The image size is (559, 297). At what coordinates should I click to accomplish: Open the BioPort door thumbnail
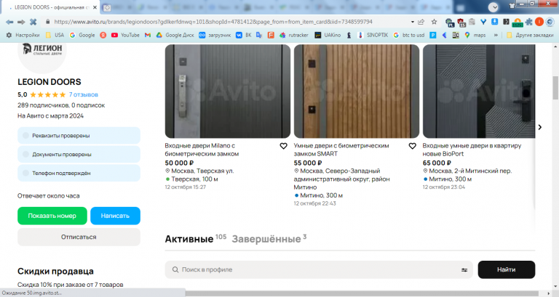pos(479,91)
